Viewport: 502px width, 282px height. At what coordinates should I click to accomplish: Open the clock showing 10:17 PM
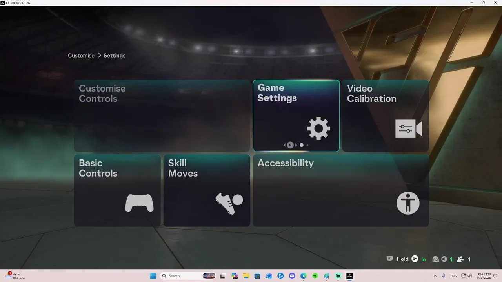pos(484,276)
